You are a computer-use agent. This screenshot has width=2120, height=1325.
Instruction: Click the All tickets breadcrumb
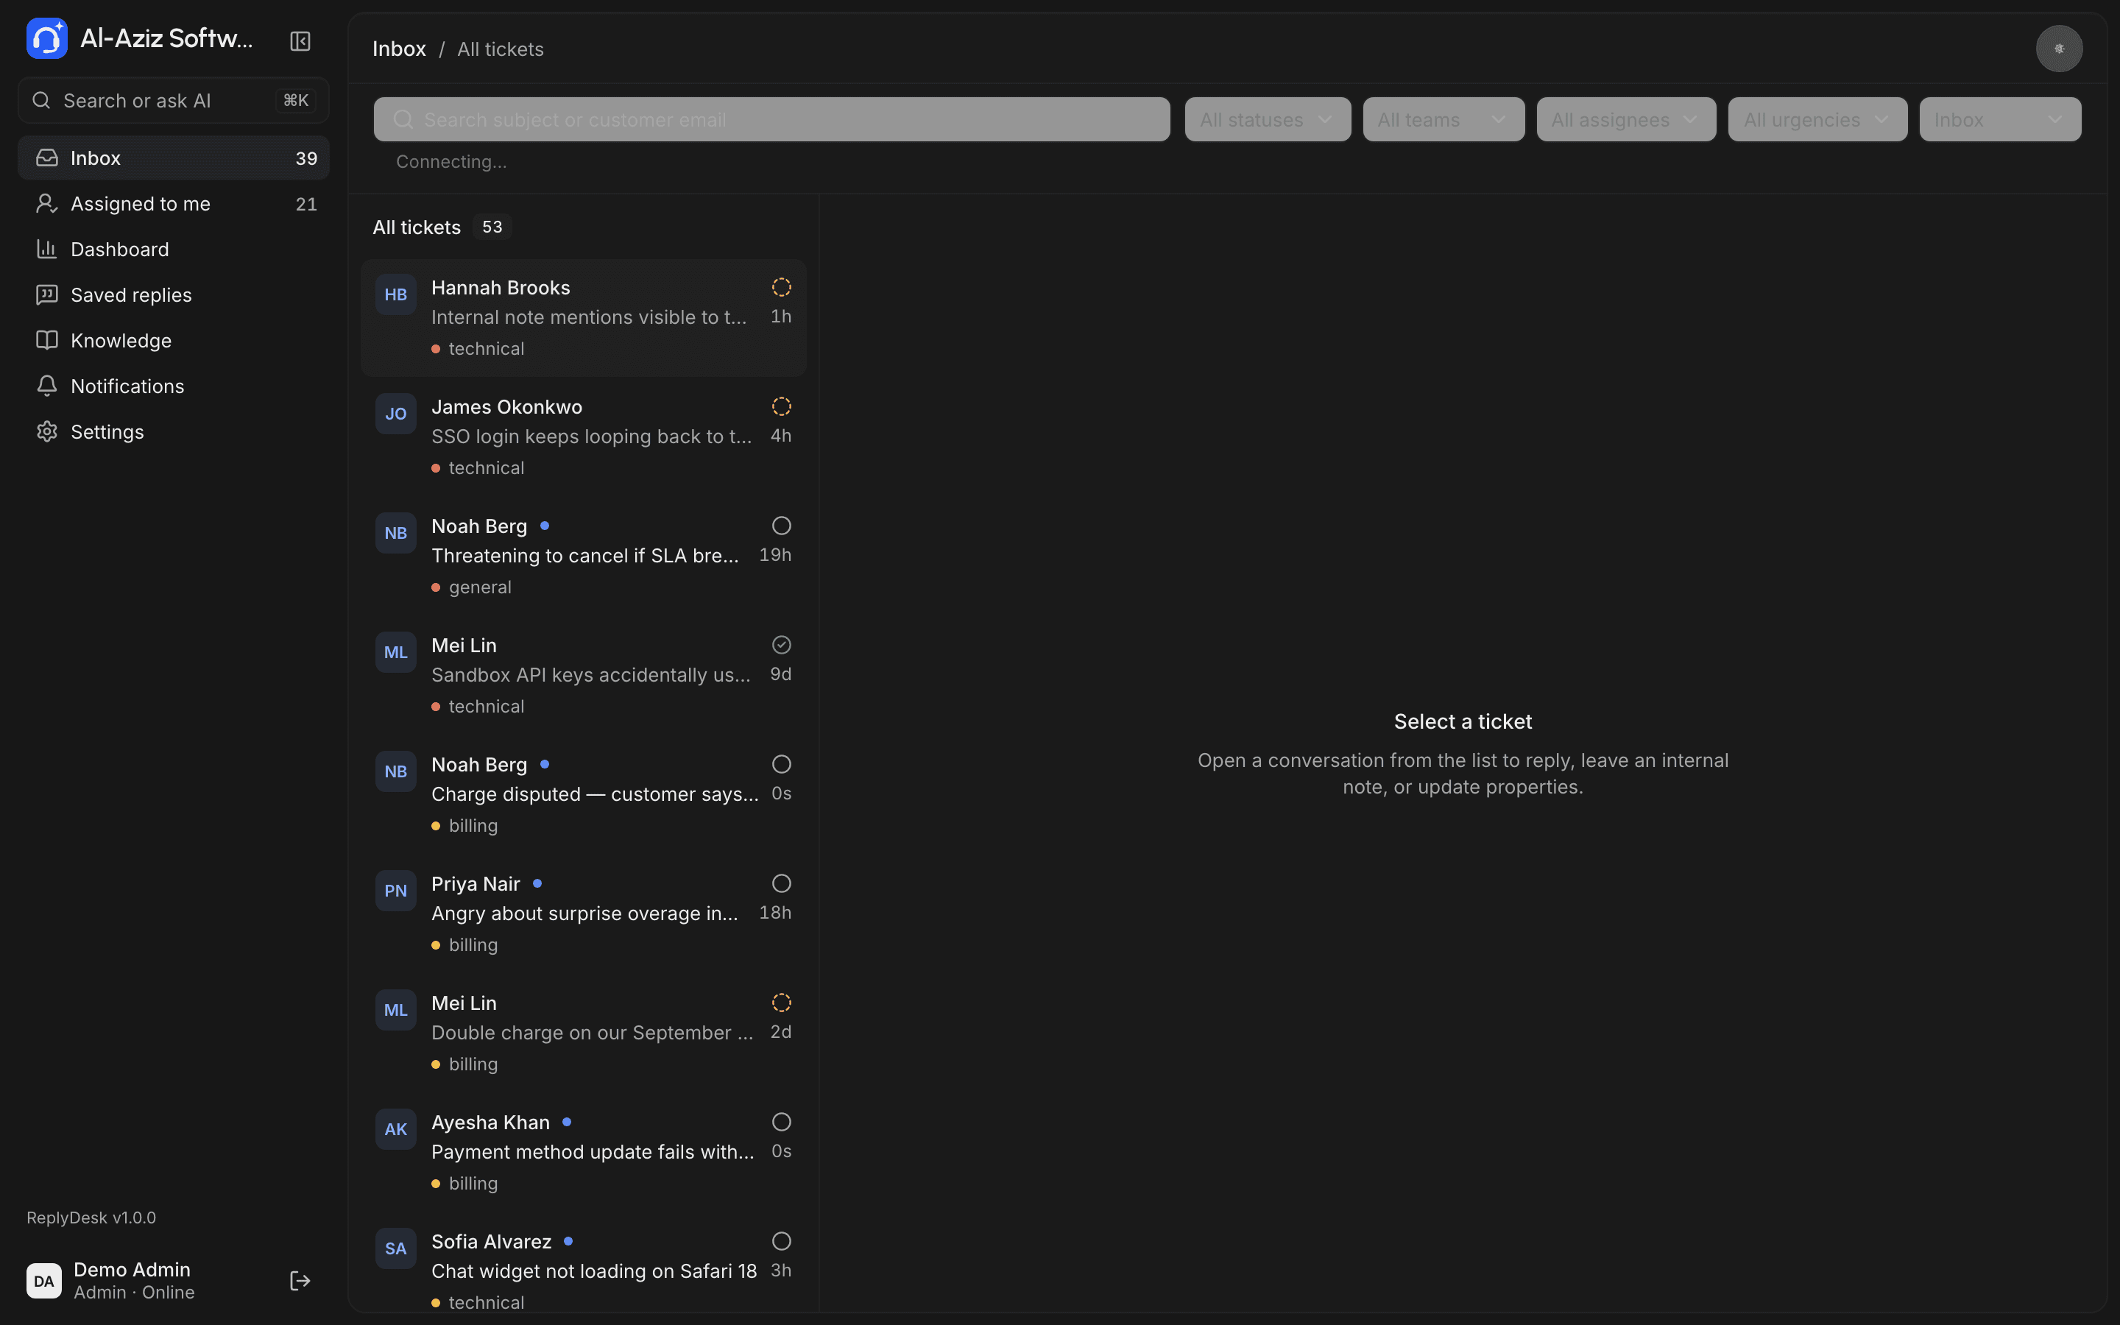(x=501, y=49)
